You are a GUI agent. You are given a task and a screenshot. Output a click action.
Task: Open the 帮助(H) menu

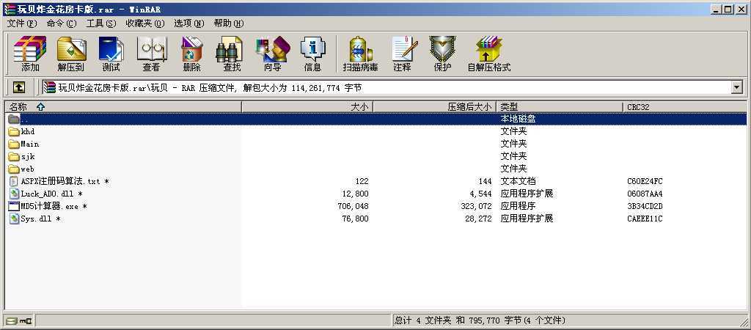pos(229,23)
